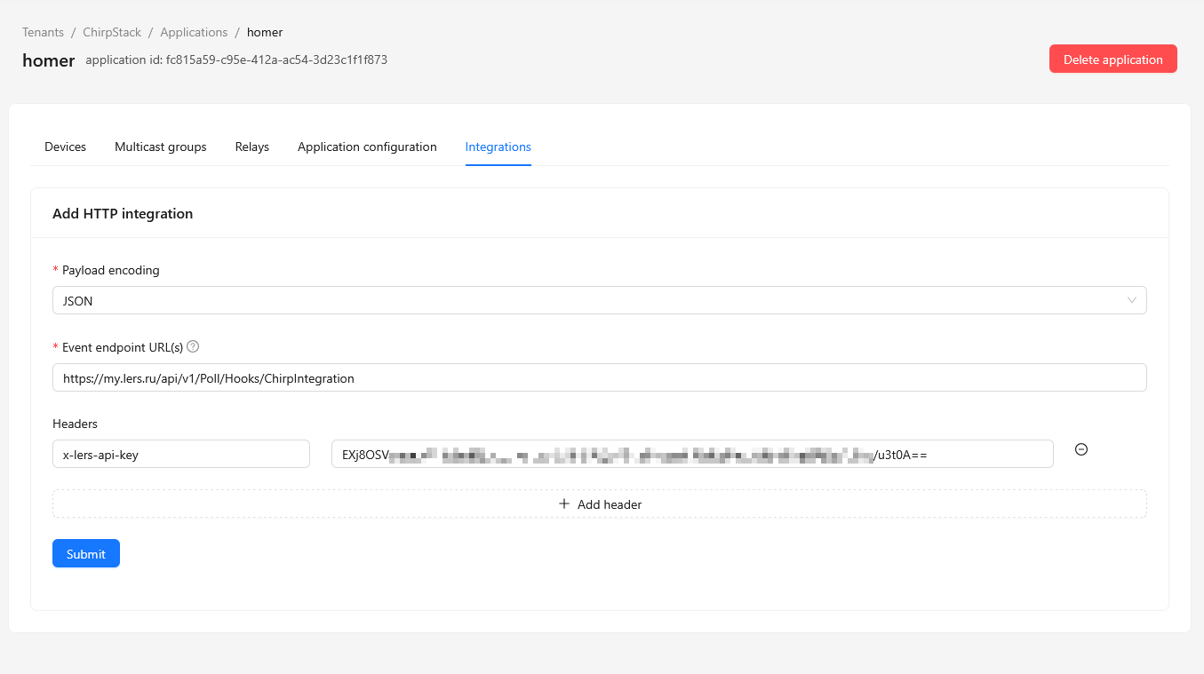This screenshot has height=674, width=1204.
Task: Click the help icon beside Event endpoint URL(s)
Action: coord(193,346)
